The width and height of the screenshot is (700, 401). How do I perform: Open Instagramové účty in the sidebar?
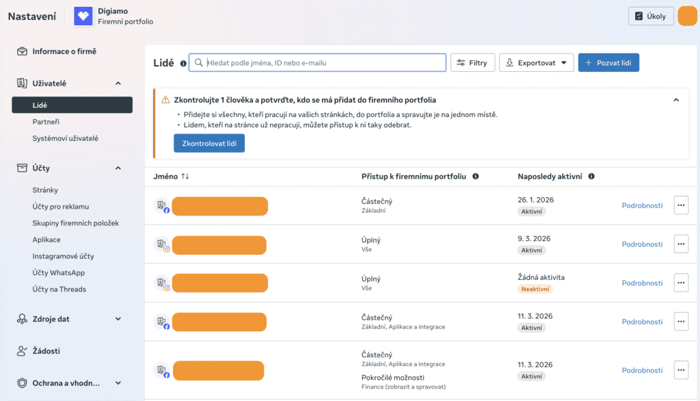(x=63, y=257)
